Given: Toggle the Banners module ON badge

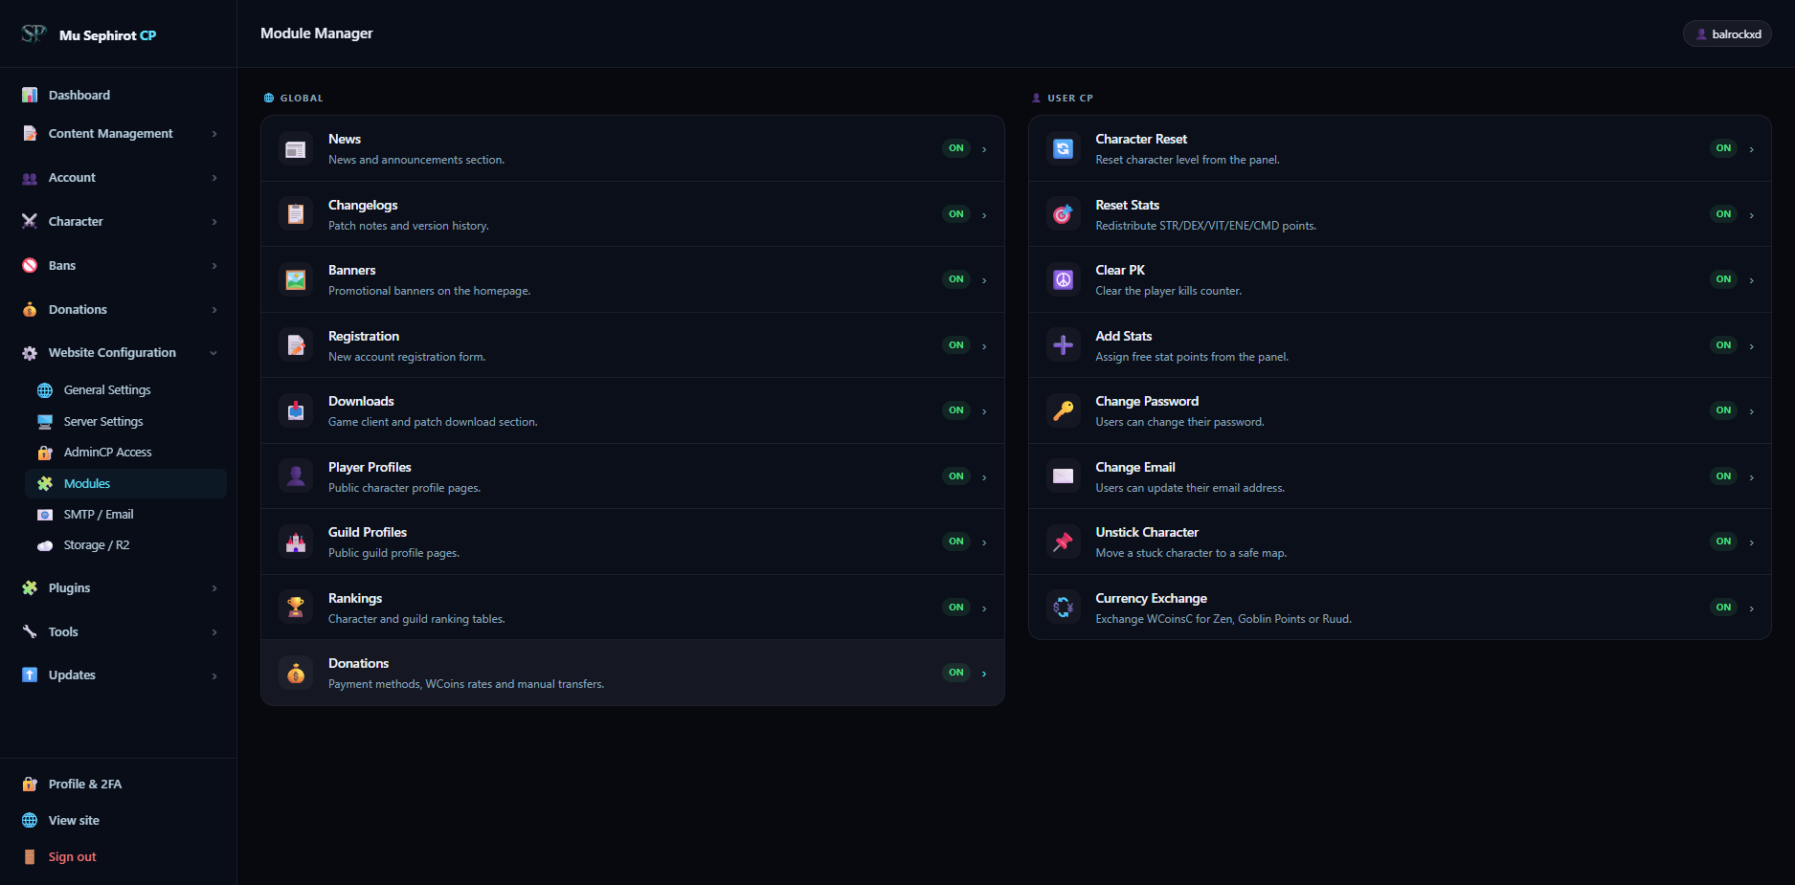Looking at the screenshot, I should (x=956, y=279).
